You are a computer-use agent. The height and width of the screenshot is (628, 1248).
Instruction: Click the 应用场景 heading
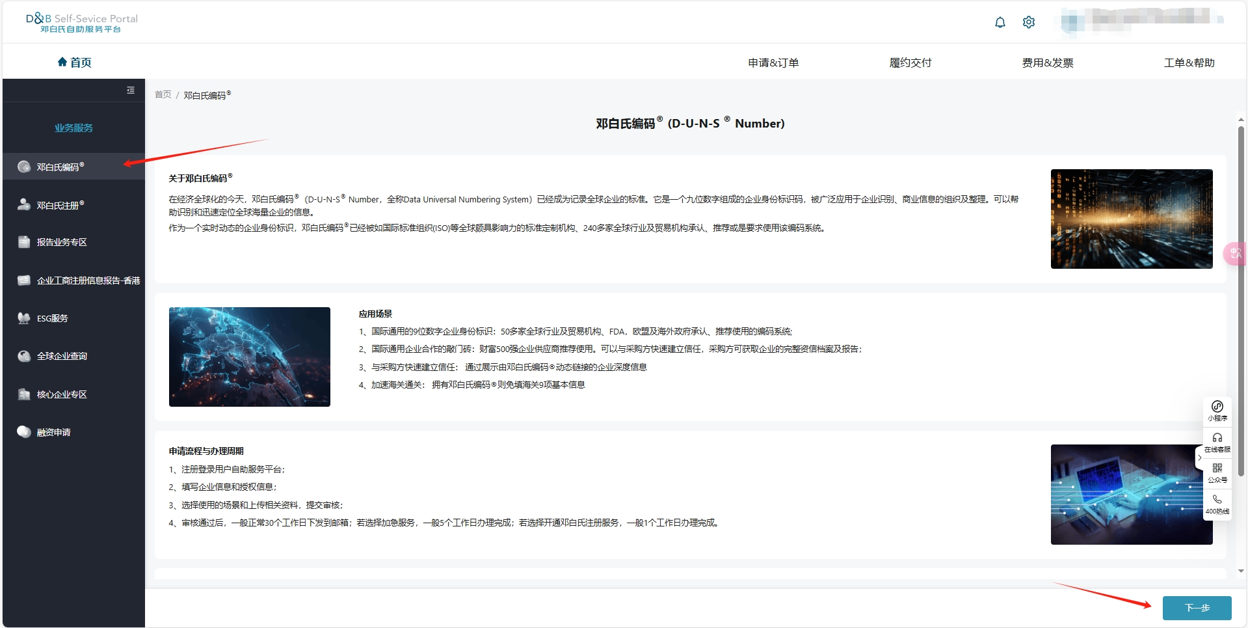375,314
